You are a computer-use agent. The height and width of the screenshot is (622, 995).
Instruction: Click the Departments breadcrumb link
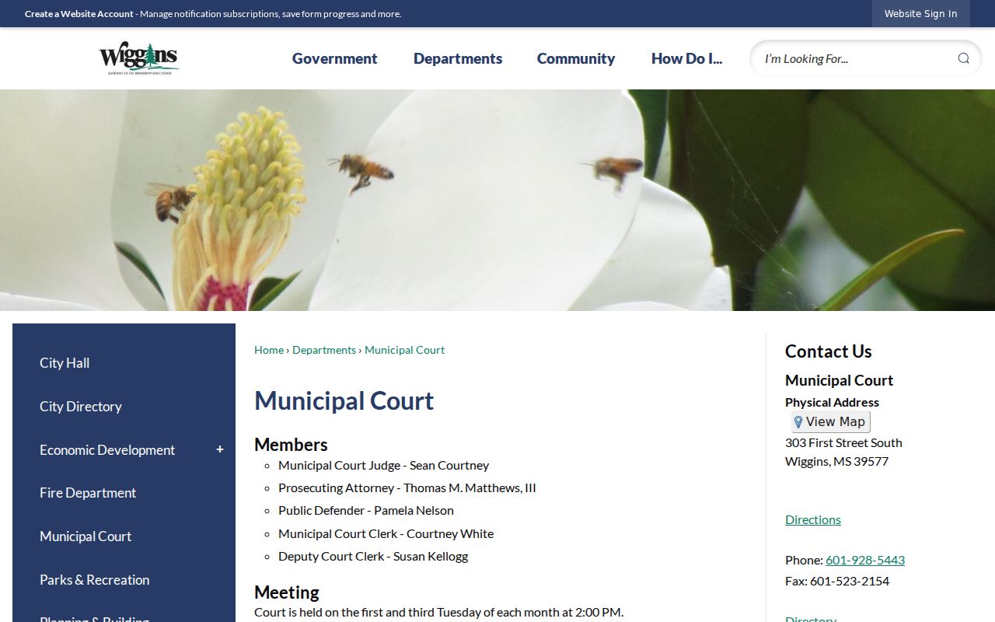[x=324, y=350]
